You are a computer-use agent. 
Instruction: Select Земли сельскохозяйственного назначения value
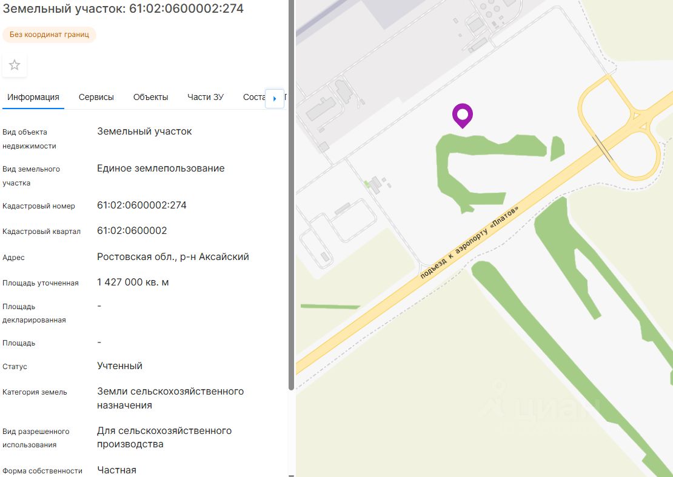(x=170, y=398)
